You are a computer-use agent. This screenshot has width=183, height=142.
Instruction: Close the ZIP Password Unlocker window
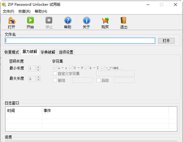point(175,5)
